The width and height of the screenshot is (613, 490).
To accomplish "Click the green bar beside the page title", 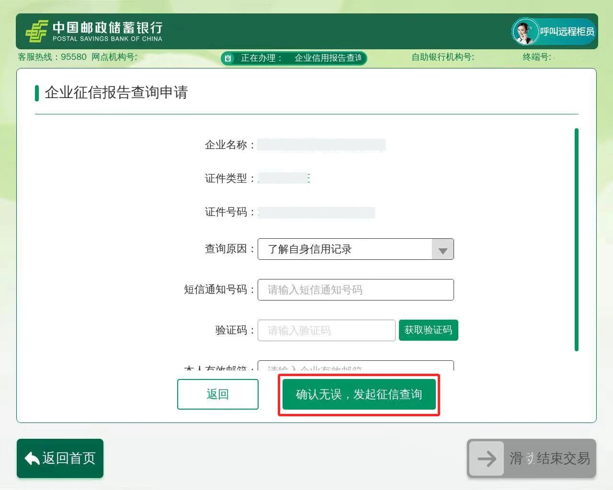I will tap(37, 93).
